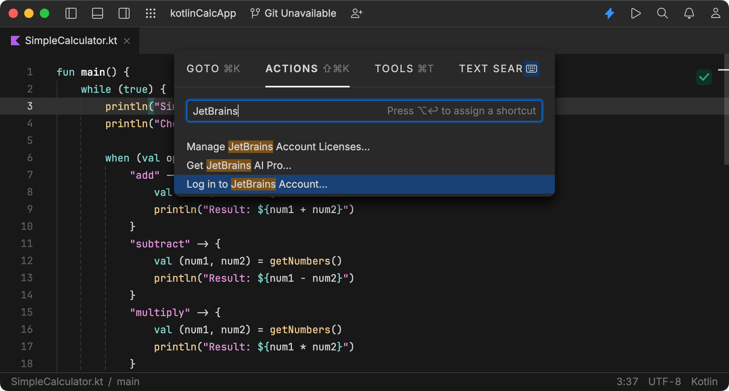Open the AI assistant lightning icon
The image size is (729, 391).
point(610,13)
